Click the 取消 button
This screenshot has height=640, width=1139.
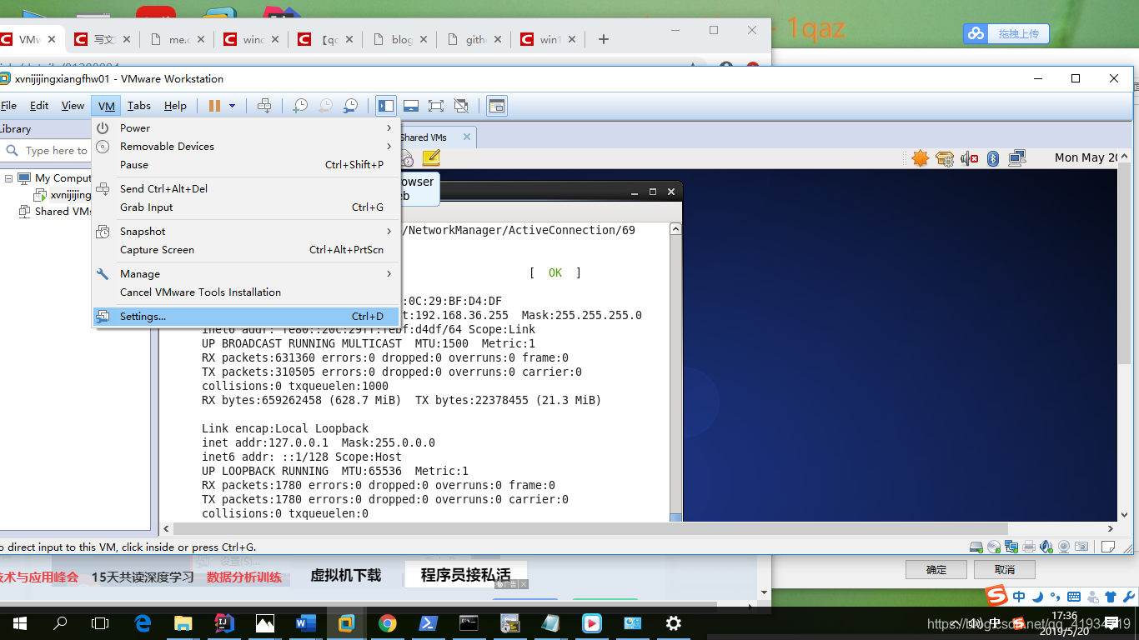[x=1005, y=570]
